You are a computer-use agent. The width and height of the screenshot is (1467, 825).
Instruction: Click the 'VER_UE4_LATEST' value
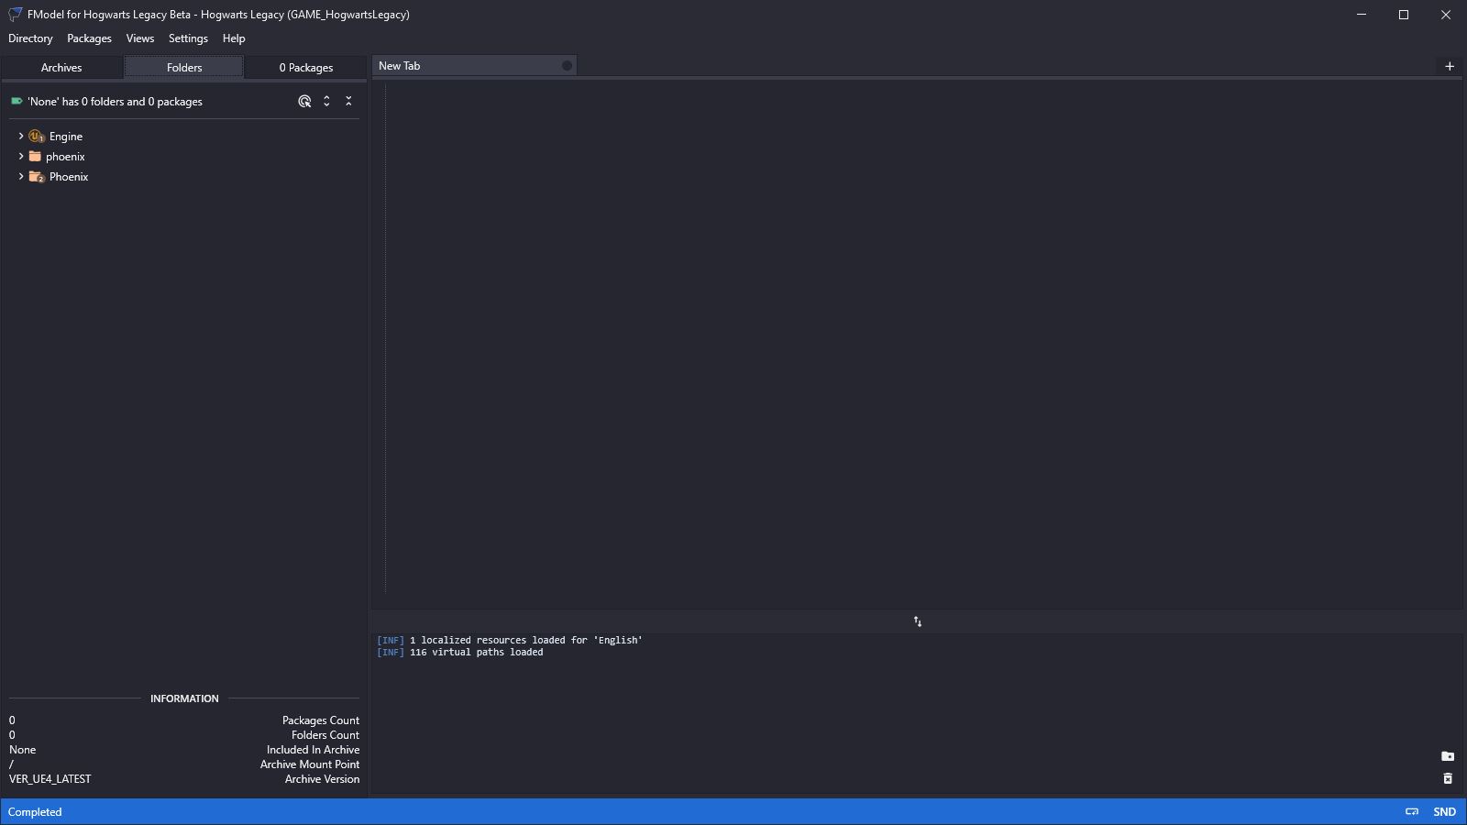coord(50,779)
